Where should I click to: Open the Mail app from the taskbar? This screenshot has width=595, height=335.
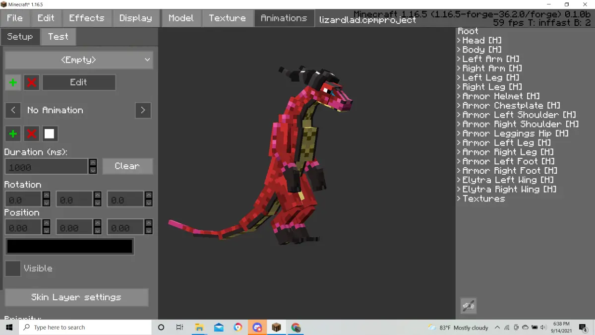(x=219, y=327)
